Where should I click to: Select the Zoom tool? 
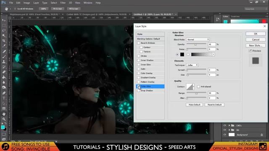point(4,119)
